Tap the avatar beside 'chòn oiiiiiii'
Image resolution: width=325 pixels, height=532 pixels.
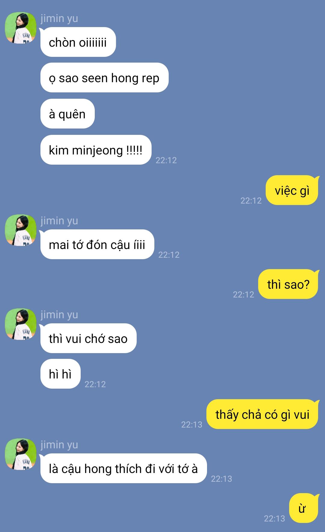pyautogui.click(x=20, y=28)
